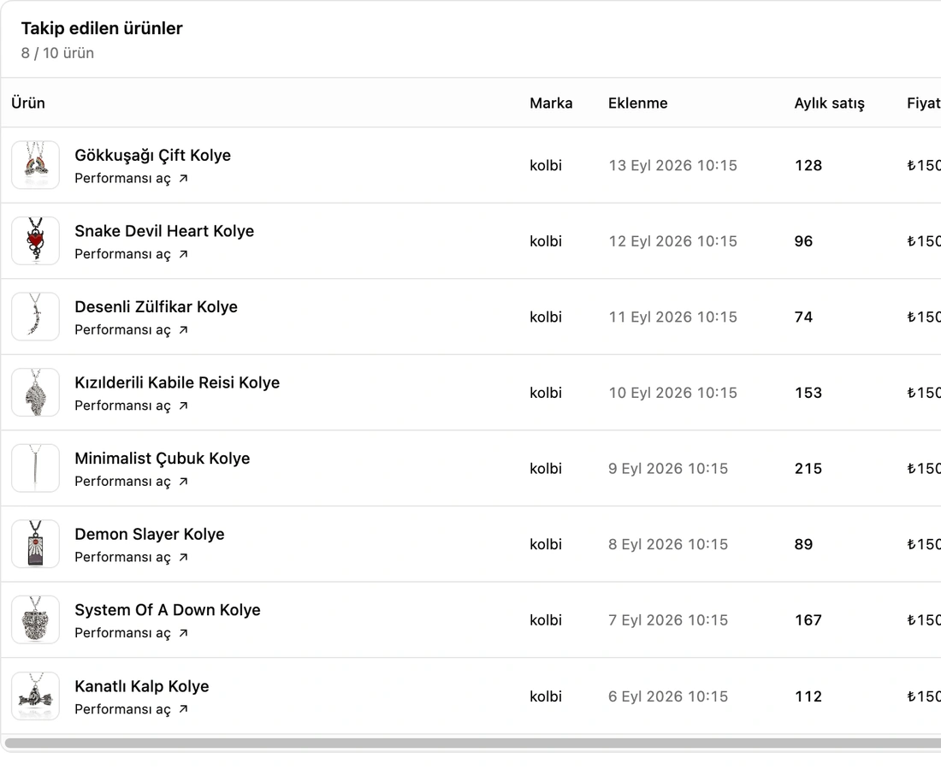Click the 8 / 10 ürün counter text

(x=57, y=53)
